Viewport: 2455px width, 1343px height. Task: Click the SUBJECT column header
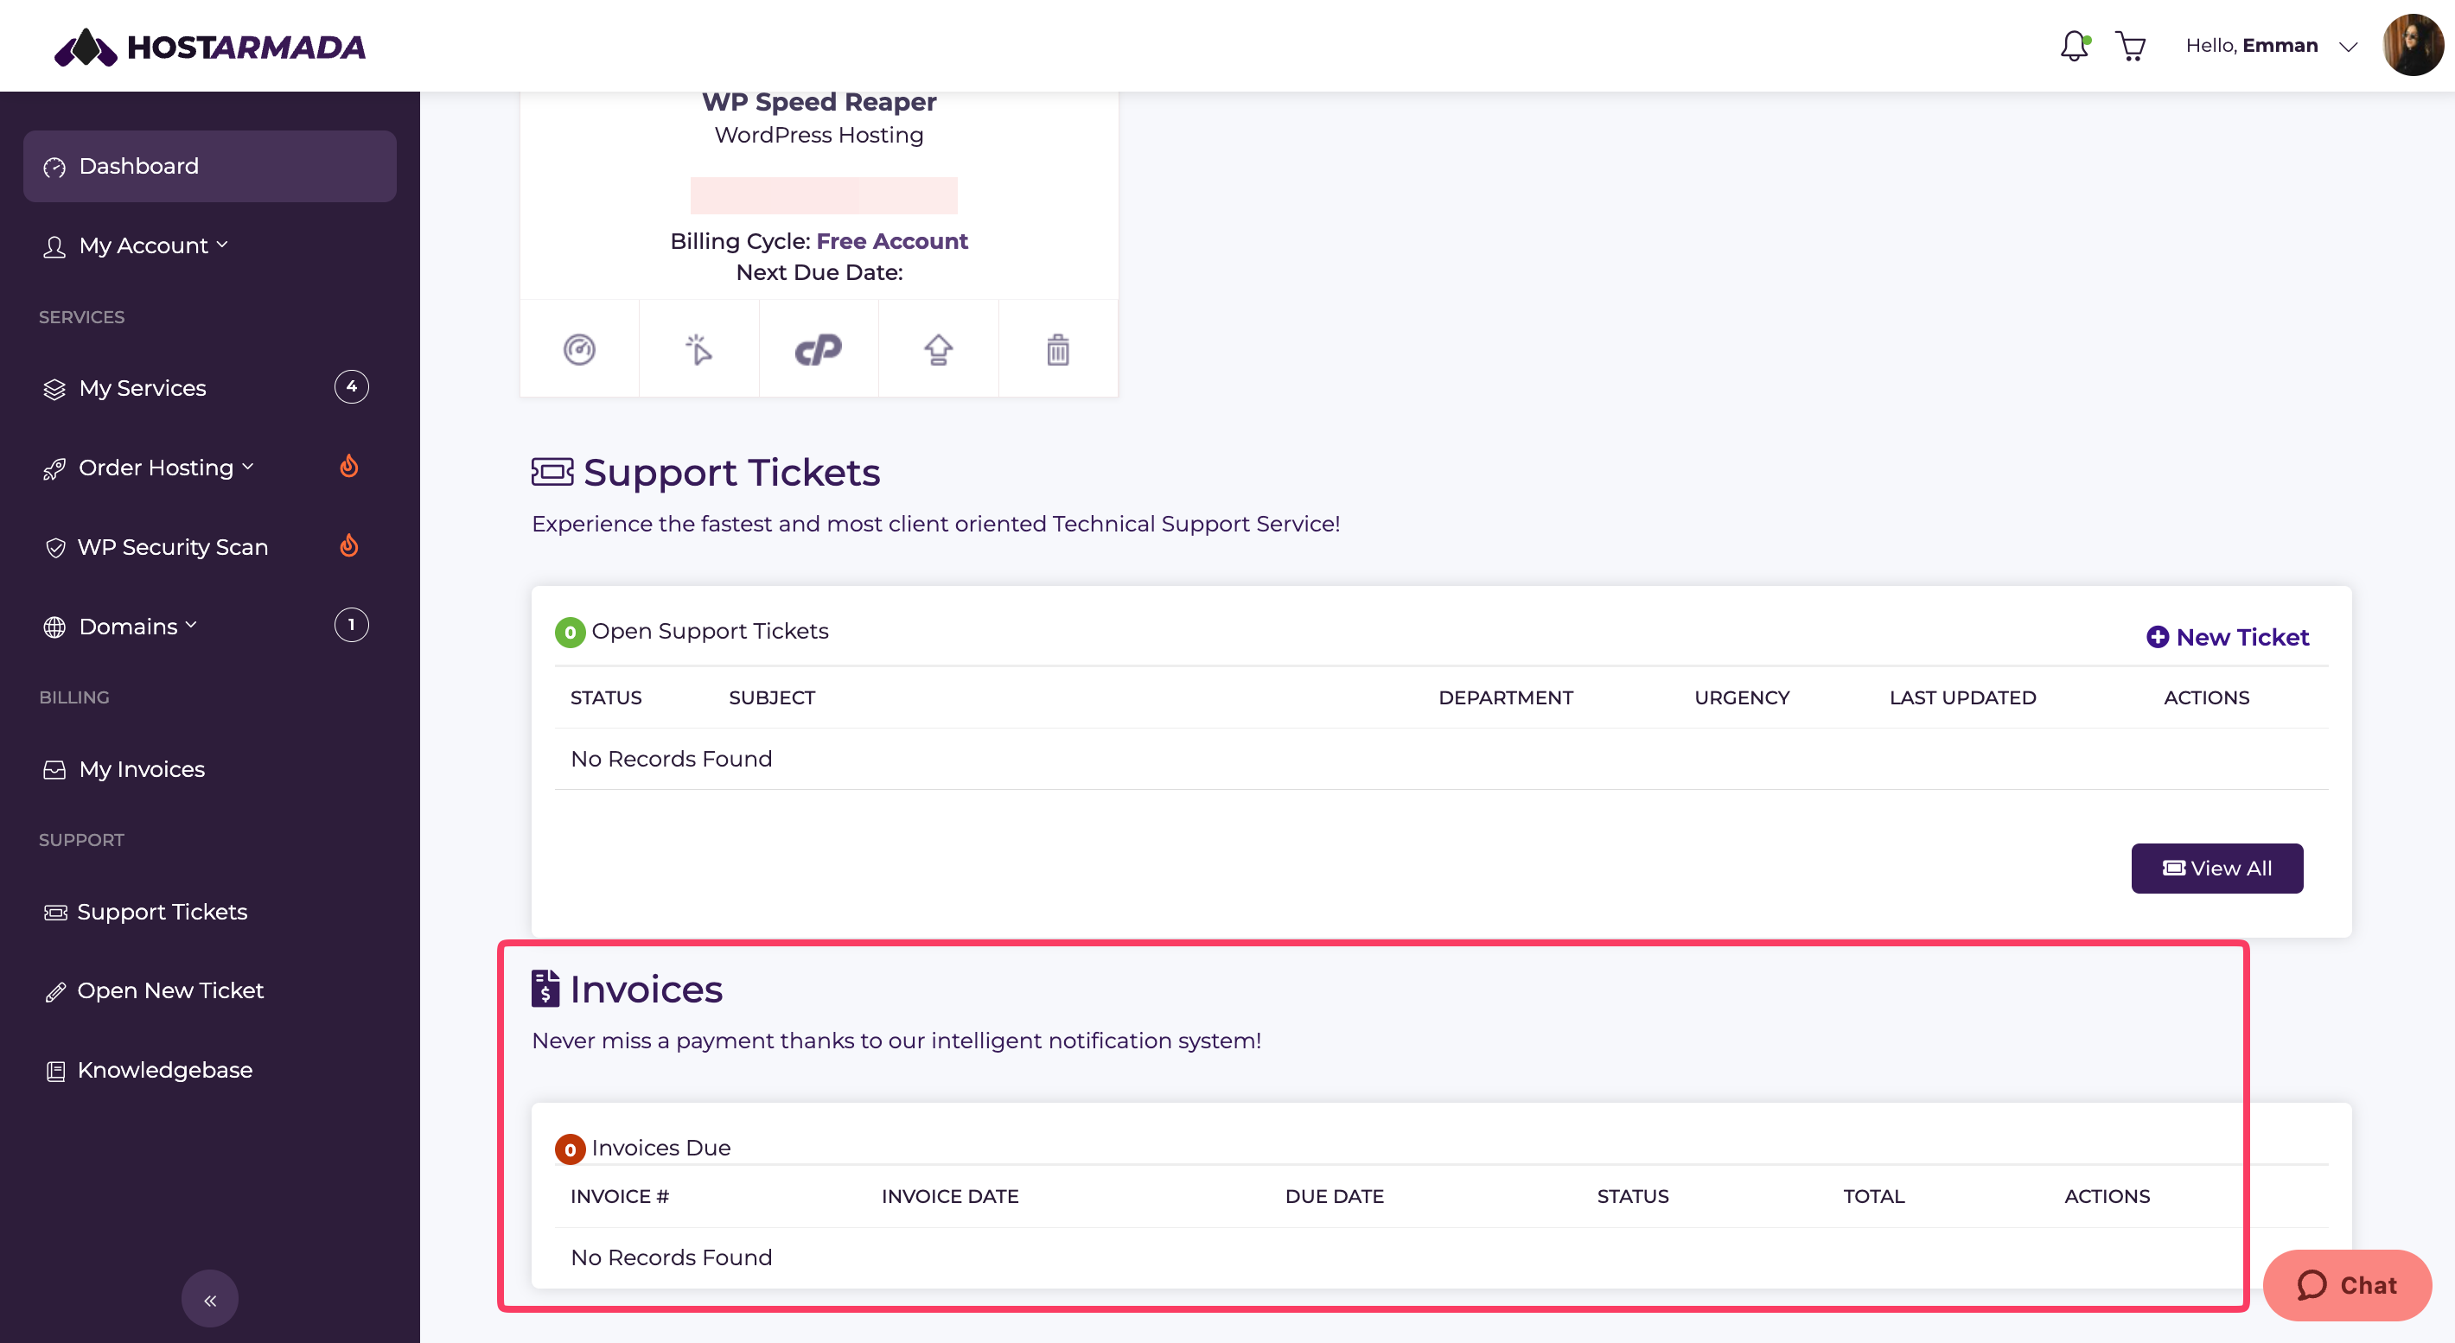click(x=772, y=698)
